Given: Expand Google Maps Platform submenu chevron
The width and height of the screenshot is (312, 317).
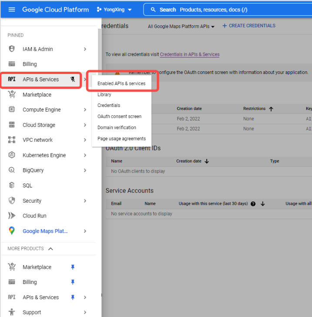Looking at the screenshot, I should [x=85, y=231].
